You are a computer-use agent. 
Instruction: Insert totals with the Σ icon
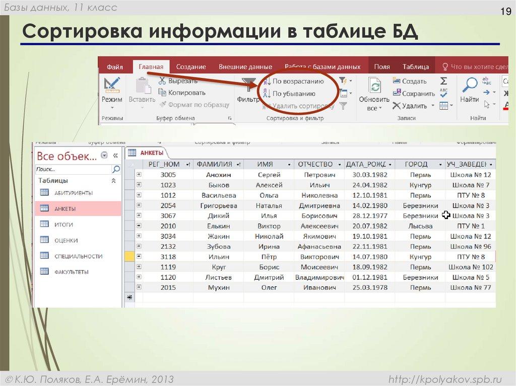click(442, 81)
